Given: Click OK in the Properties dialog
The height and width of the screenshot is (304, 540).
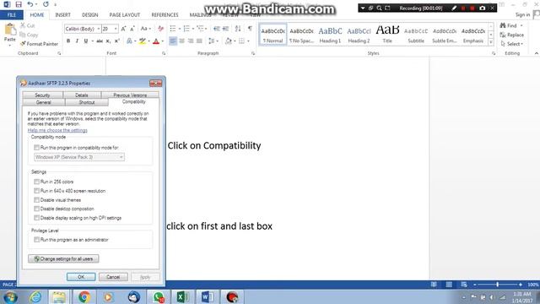Looking at the screenshot, I should pyautogui.click(x=81, y=277).
